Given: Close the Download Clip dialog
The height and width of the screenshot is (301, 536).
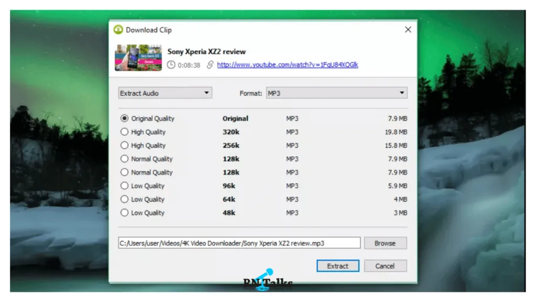Looking at the screenshot, I should point(408,30).
